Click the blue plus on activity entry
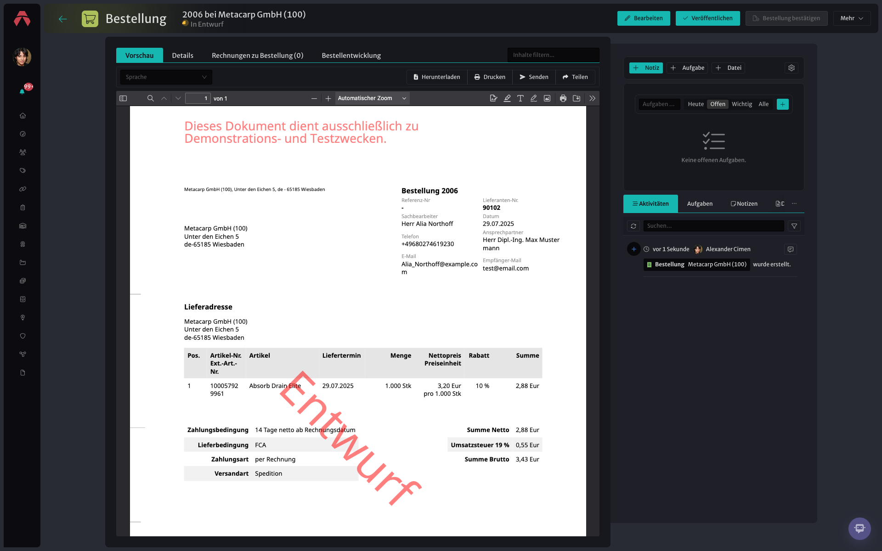The image size is (882, 551). 634,249
